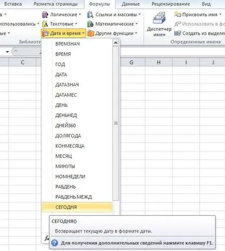225x251 pixels.
Task: Click the Дата и время calendar icon
Action: coord(46,33)
